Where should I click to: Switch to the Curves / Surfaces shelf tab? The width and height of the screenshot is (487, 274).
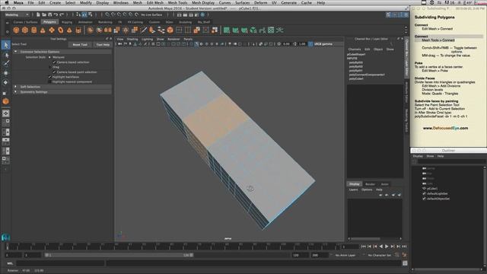tap(25, 22)
